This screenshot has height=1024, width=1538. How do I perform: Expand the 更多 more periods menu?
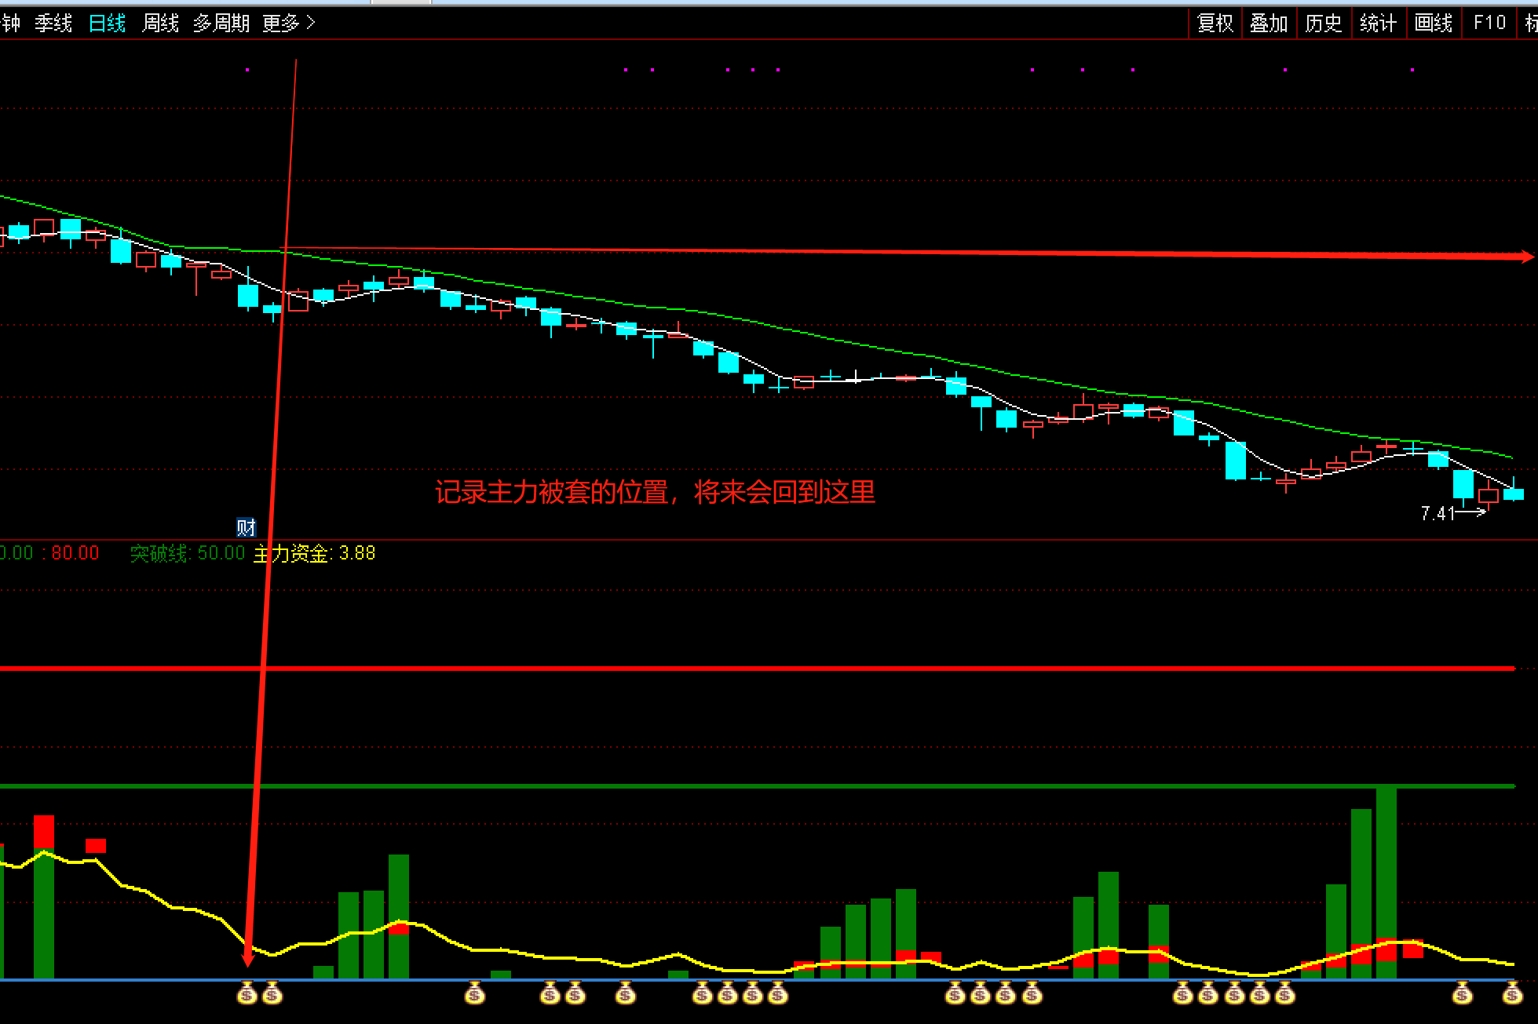click(287, 23)
